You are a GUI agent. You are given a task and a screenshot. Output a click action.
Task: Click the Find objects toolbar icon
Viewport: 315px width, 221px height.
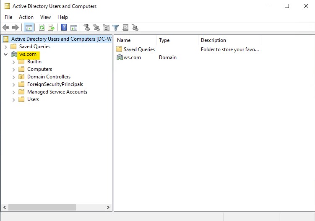(x=125, y=27)
